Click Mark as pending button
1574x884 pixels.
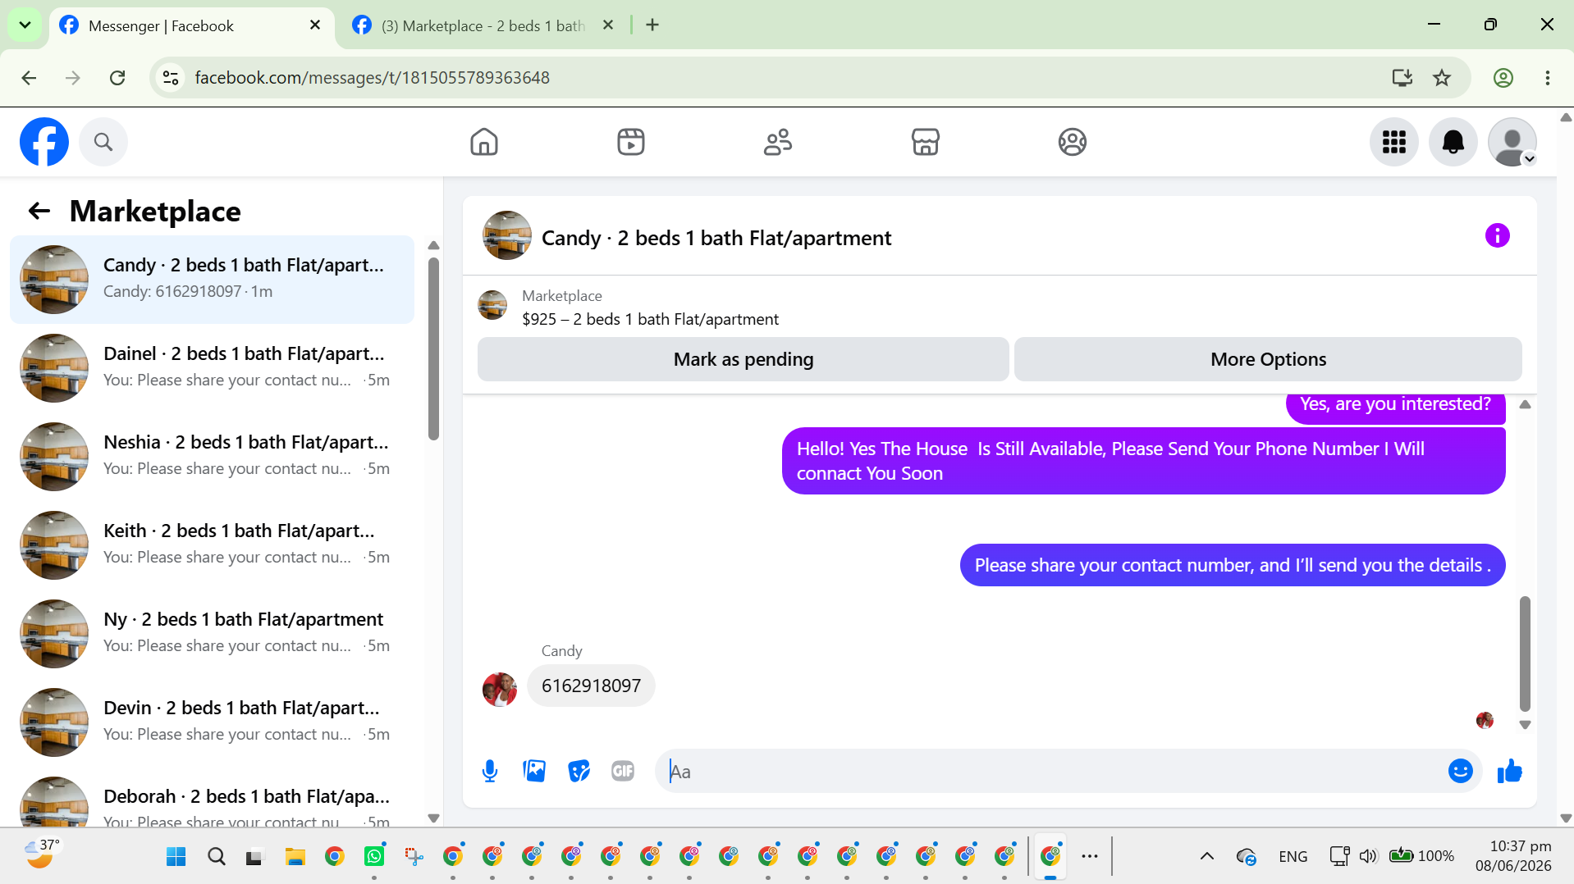pyautogui.click(x=744, y=359)
